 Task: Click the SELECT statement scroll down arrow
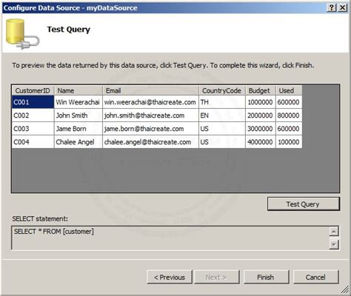[x=333, y=244]
